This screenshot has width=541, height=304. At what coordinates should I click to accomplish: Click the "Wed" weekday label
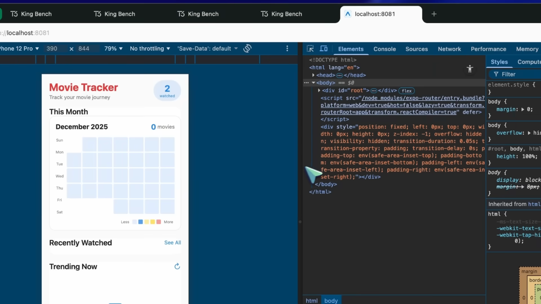[x=60, y=176]
